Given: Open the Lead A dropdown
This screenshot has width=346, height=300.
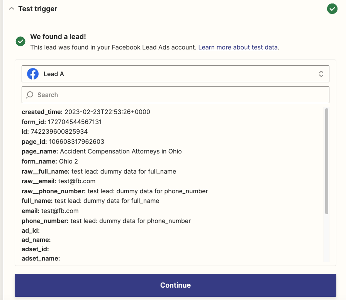Looking at the screenshot, I should click(x=175, y=74).
